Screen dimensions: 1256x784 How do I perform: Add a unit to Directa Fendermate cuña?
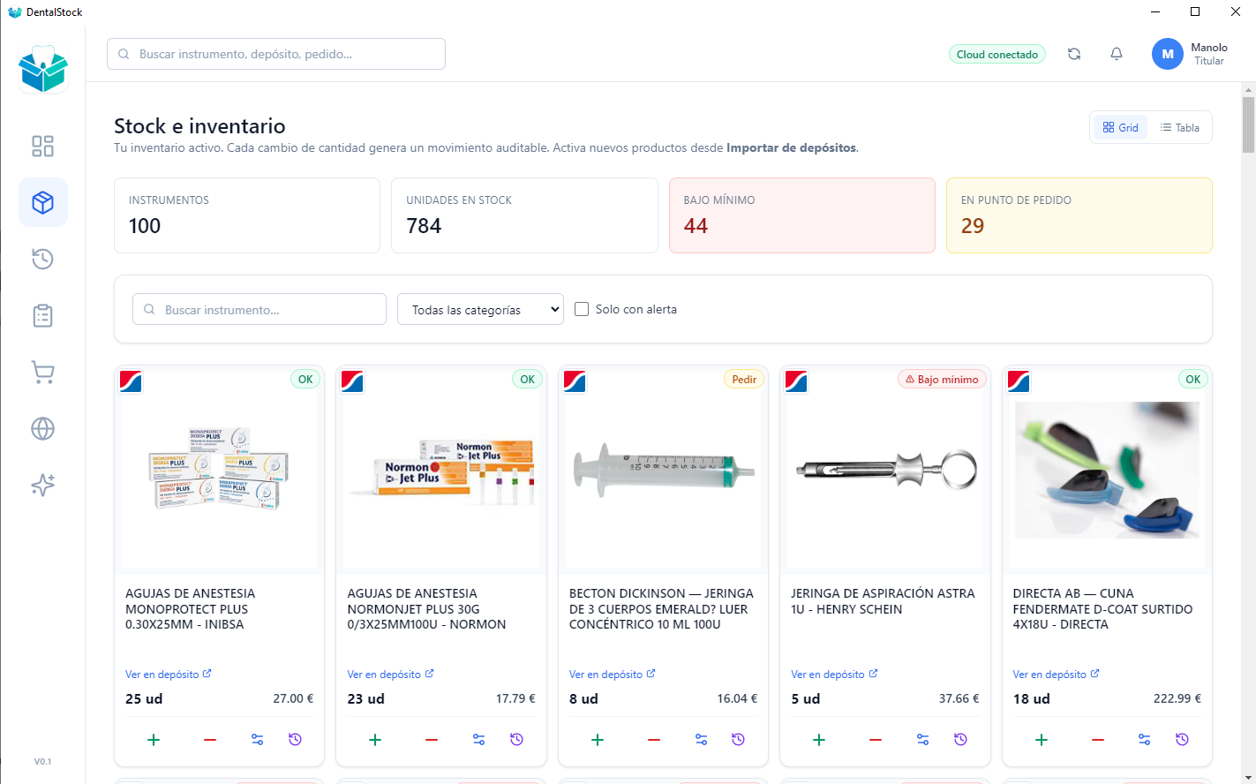tap(1042, 740)
